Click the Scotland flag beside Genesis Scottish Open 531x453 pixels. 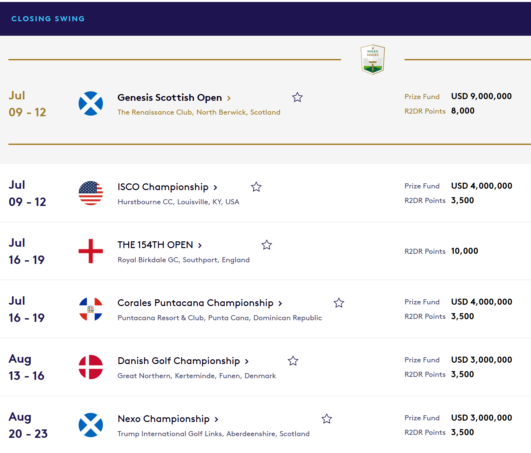pyautogui.click(x=91, y=103)
